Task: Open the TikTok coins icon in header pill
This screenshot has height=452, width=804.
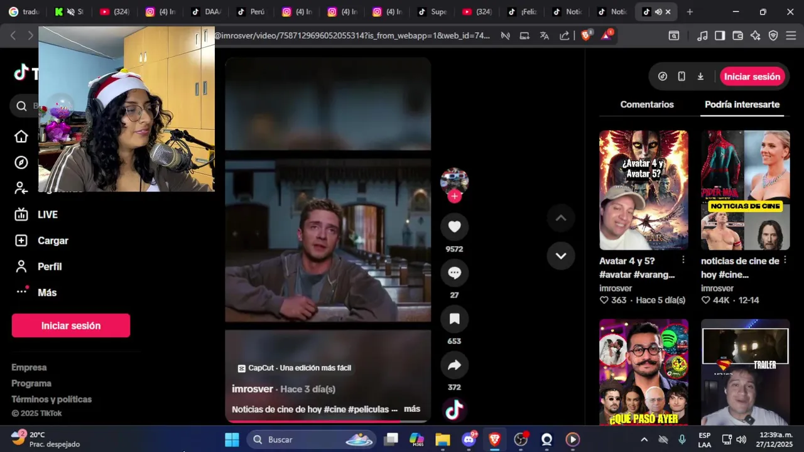Action: point(663,77)
